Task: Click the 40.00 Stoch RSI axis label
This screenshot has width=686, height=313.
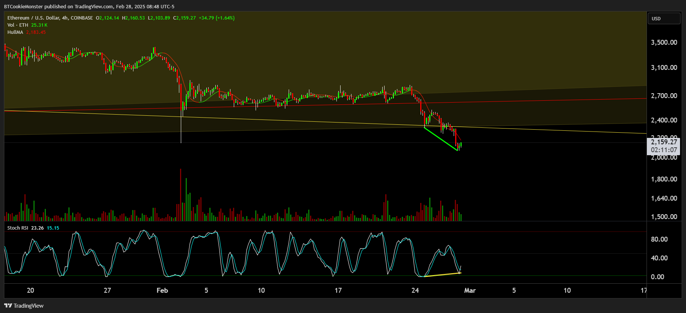Action: 659,258
